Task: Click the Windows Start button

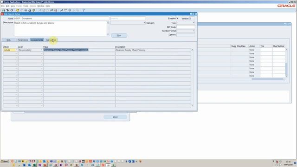Action: [5, 161]
